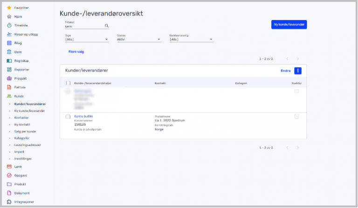Open the Status dropdown showing Aktiv
This screenshot has height=208, width=358.
click(x=138, y=39)
